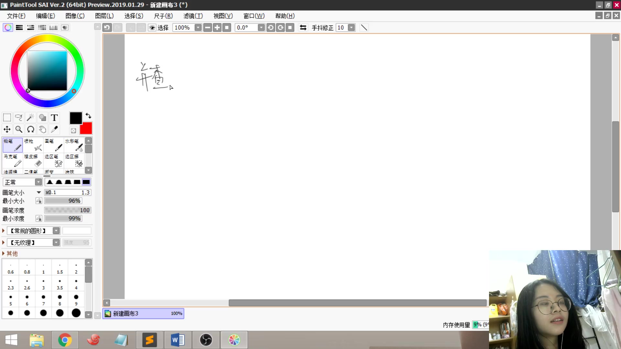This screenshot has height=349, width=621.
Task: Select the hand pan tool
Action: pos(42,130)
